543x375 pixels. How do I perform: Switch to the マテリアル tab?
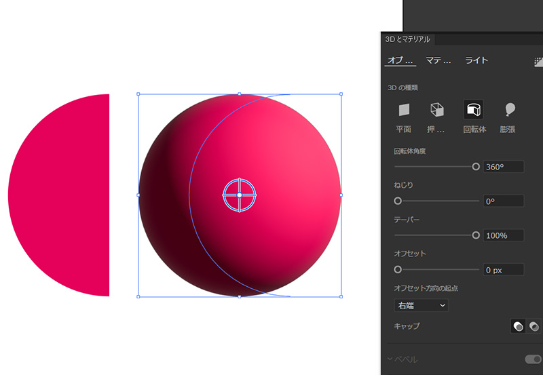[x=438, y=60]
